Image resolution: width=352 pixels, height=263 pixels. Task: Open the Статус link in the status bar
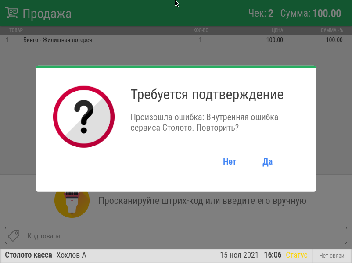[296, 255]
